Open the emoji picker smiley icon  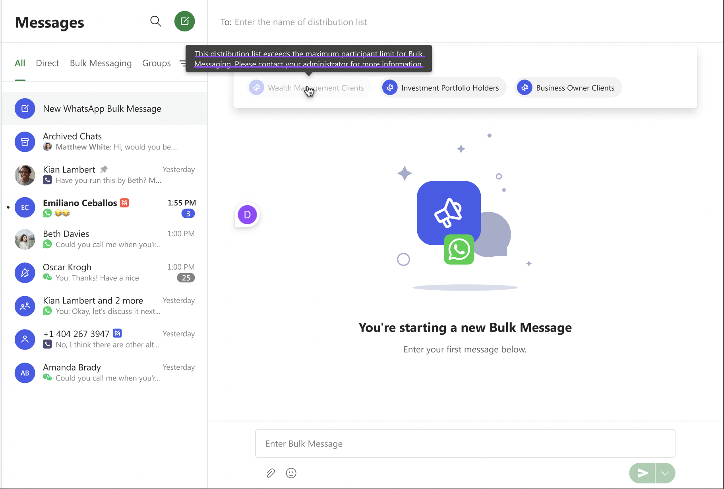291,473
